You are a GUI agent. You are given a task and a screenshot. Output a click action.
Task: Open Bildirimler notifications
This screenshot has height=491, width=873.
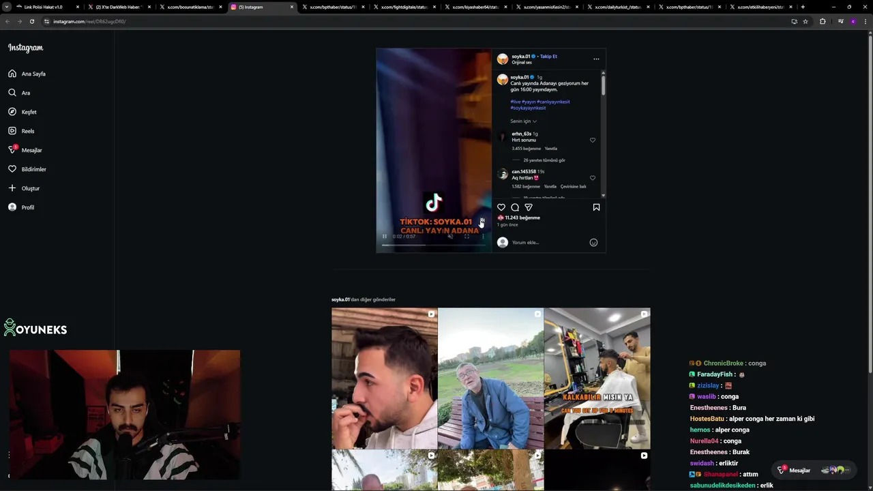click(x=27, y=169)
